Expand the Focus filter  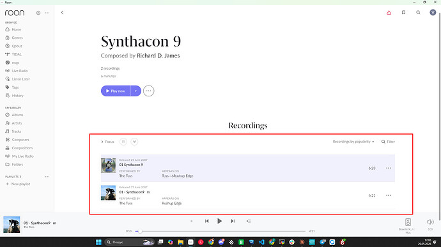(107, 142)
